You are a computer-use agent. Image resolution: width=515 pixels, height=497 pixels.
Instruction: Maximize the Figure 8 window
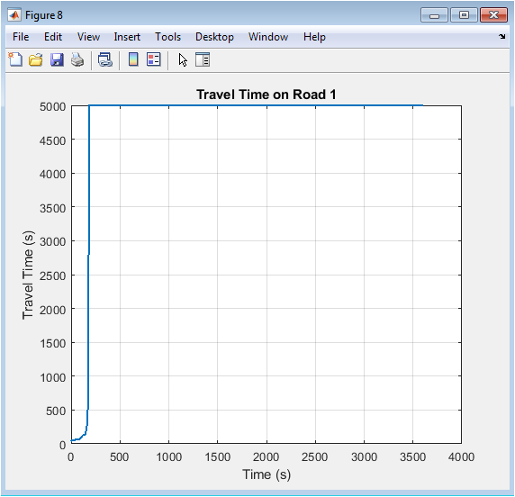(464, 15)
